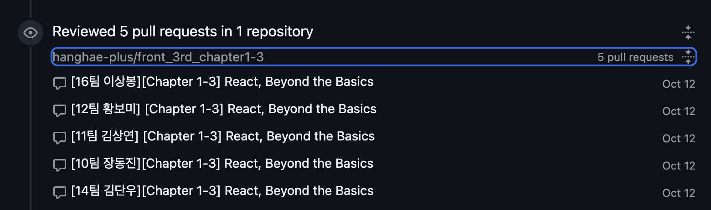Collapse the hanghae-plus repository pull request list

[x=688, y=57]
